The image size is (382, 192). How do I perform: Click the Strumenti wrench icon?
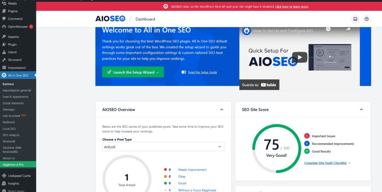click(x=4, y=60)
